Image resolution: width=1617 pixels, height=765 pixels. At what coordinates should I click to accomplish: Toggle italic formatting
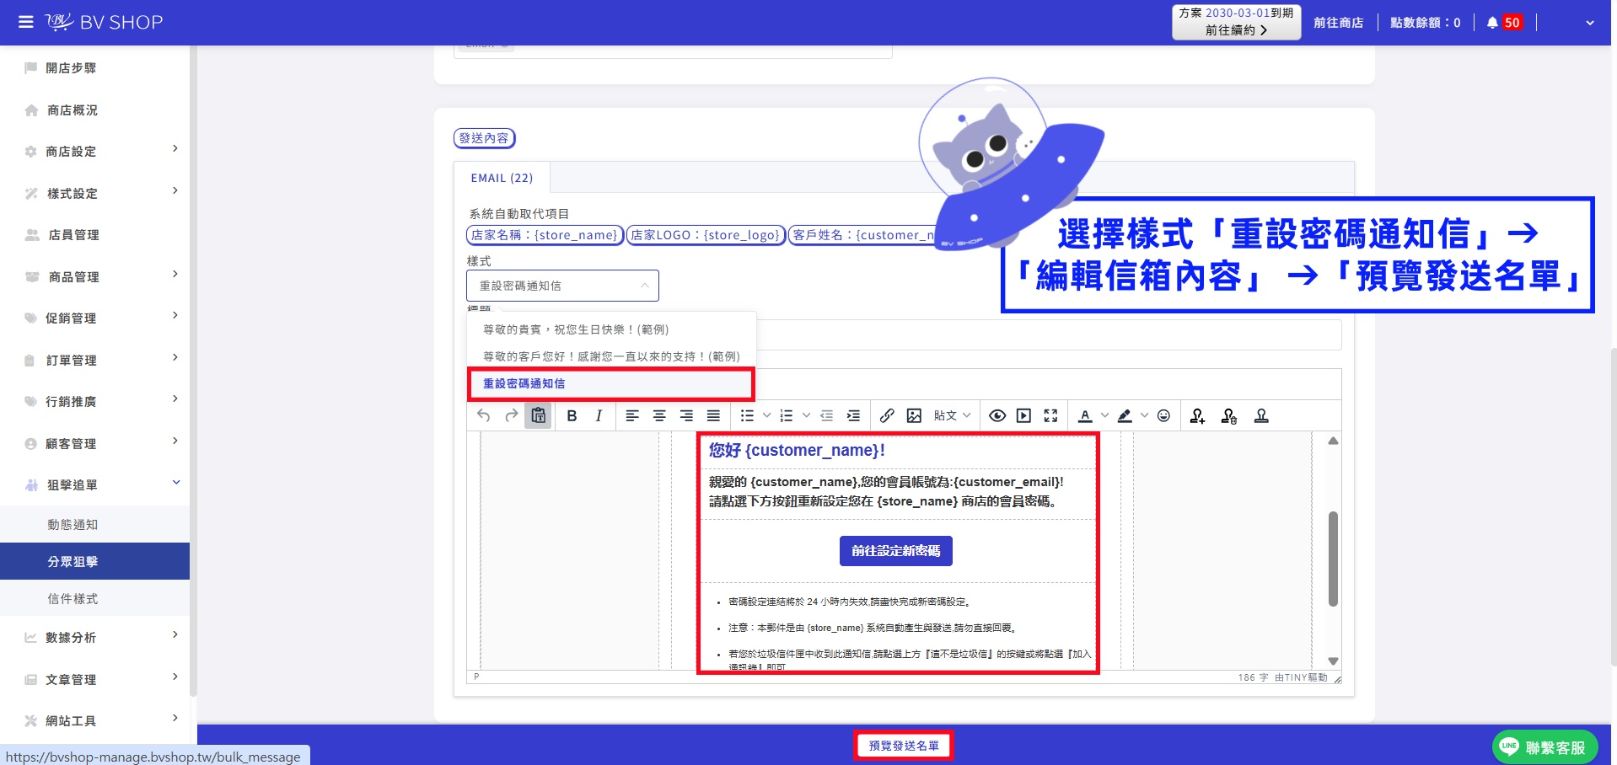click(599, 415)
